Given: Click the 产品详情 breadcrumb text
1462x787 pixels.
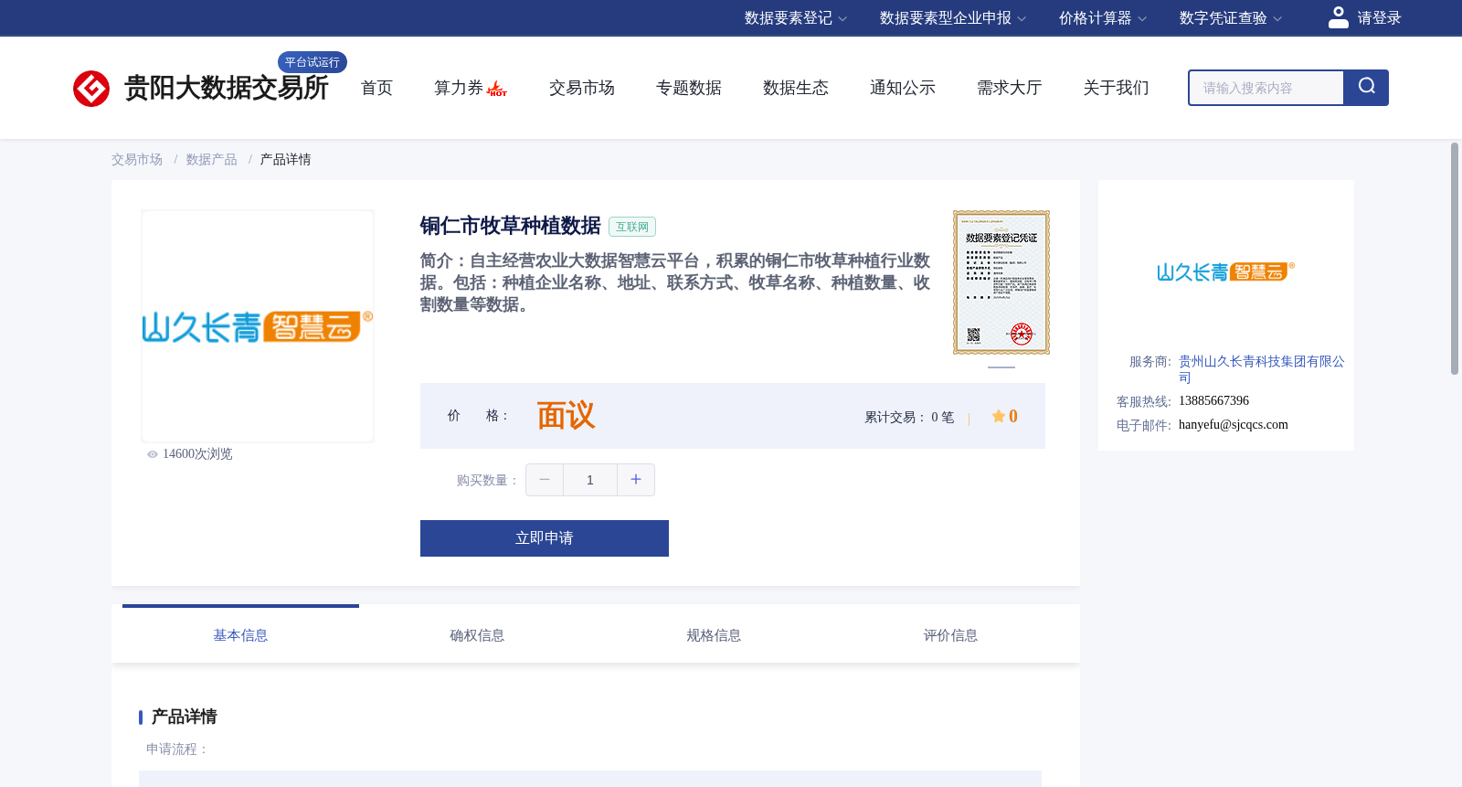Looking at the screenshot, I should (x=286, y=160).
